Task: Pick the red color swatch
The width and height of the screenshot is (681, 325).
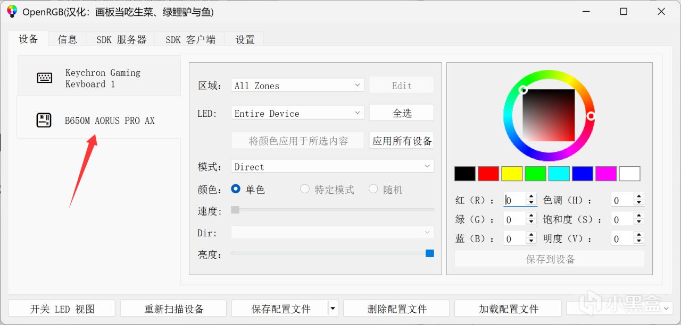Action: coord(488,174)
